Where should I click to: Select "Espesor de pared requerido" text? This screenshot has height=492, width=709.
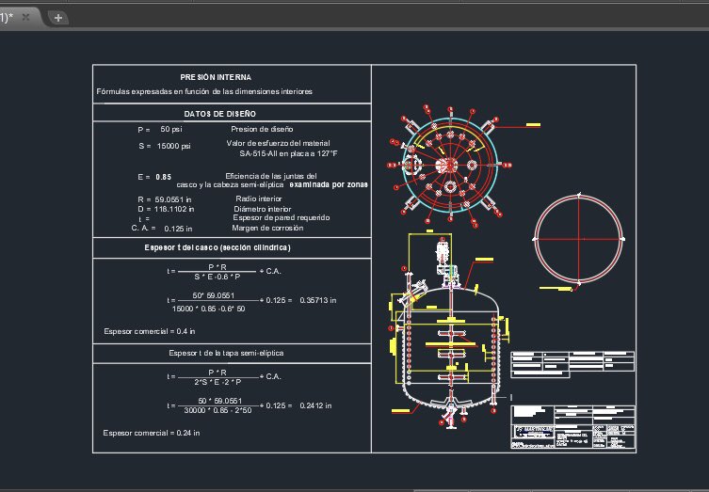282,217
